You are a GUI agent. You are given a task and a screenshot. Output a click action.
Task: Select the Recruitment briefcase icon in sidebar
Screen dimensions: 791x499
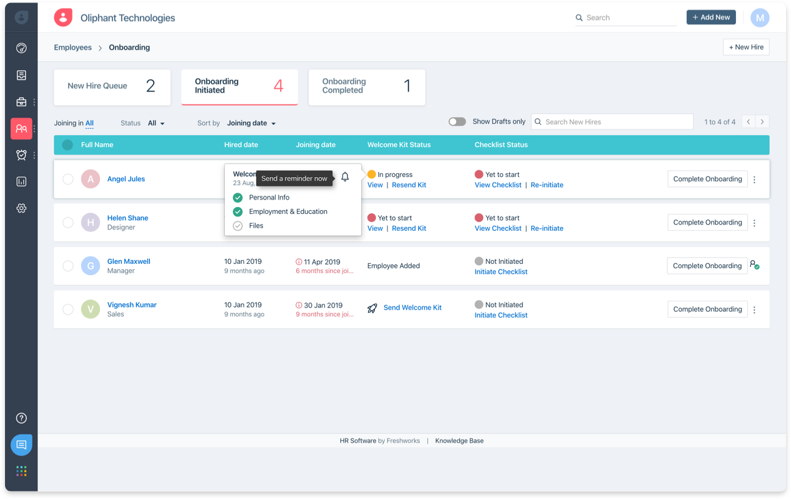click(x=21, y=101)
